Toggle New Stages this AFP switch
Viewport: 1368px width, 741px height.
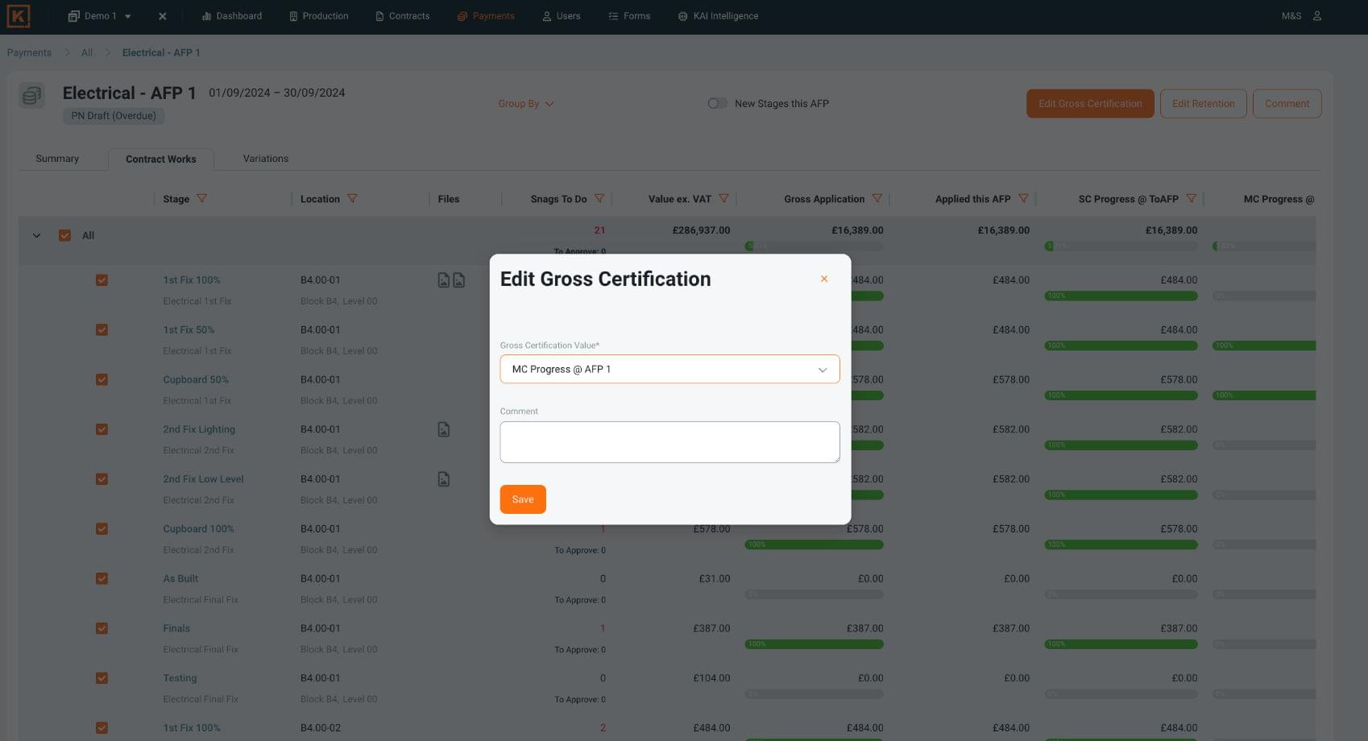coord(717,104)
